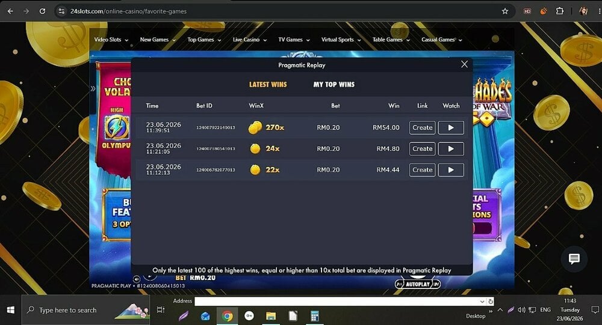
Task: Click the Time column header
Action: click(x=152, y=105)
